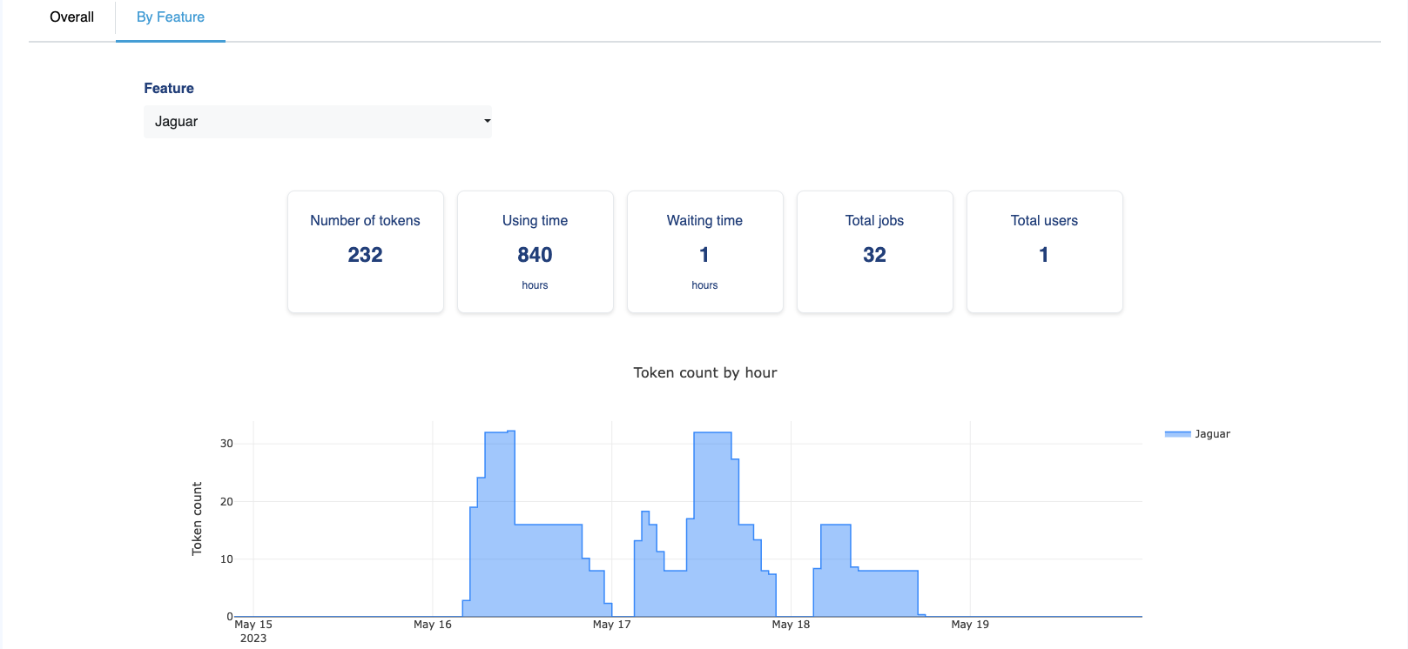Click the May 19 x-axis label
Image resolution: width=1408 pixels, height=649 pixels.
point(970,625)
